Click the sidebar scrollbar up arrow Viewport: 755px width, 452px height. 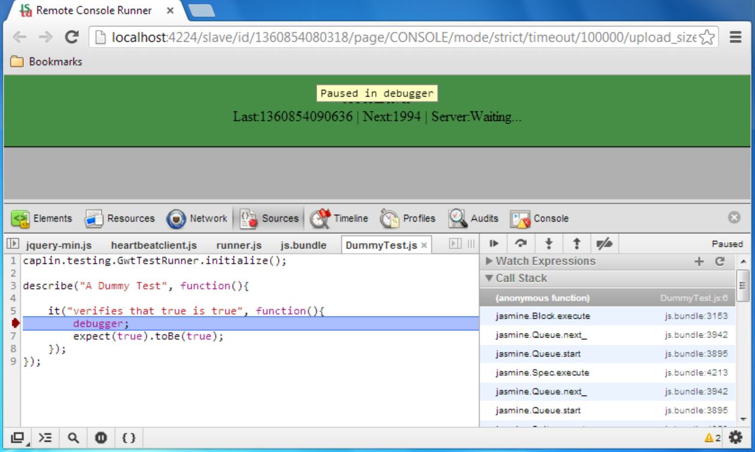coord(744,262)
